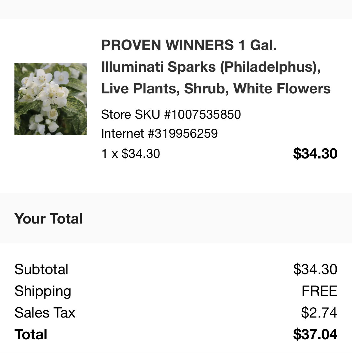The width and height of the screenshot is (352, 354).
Task: Click the 'White Flowers' text in title
Action: tap(282, 89)
